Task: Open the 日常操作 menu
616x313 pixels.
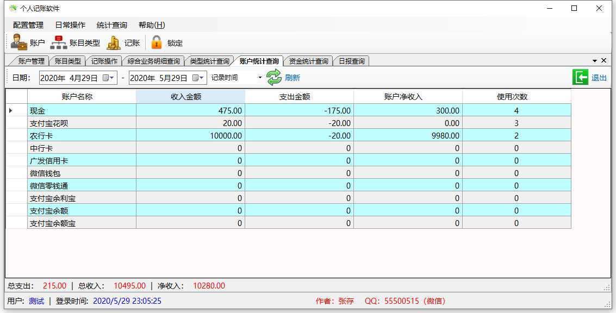Action: click(x=70, y=25)
